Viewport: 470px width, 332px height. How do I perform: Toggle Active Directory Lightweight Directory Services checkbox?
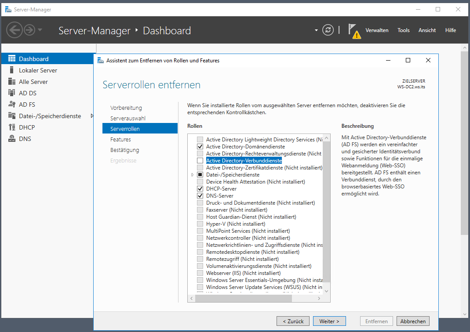click(x=200, y=140)
